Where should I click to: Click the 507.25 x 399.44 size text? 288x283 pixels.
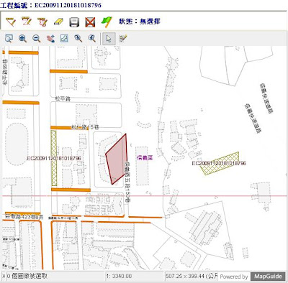point(191,276)
